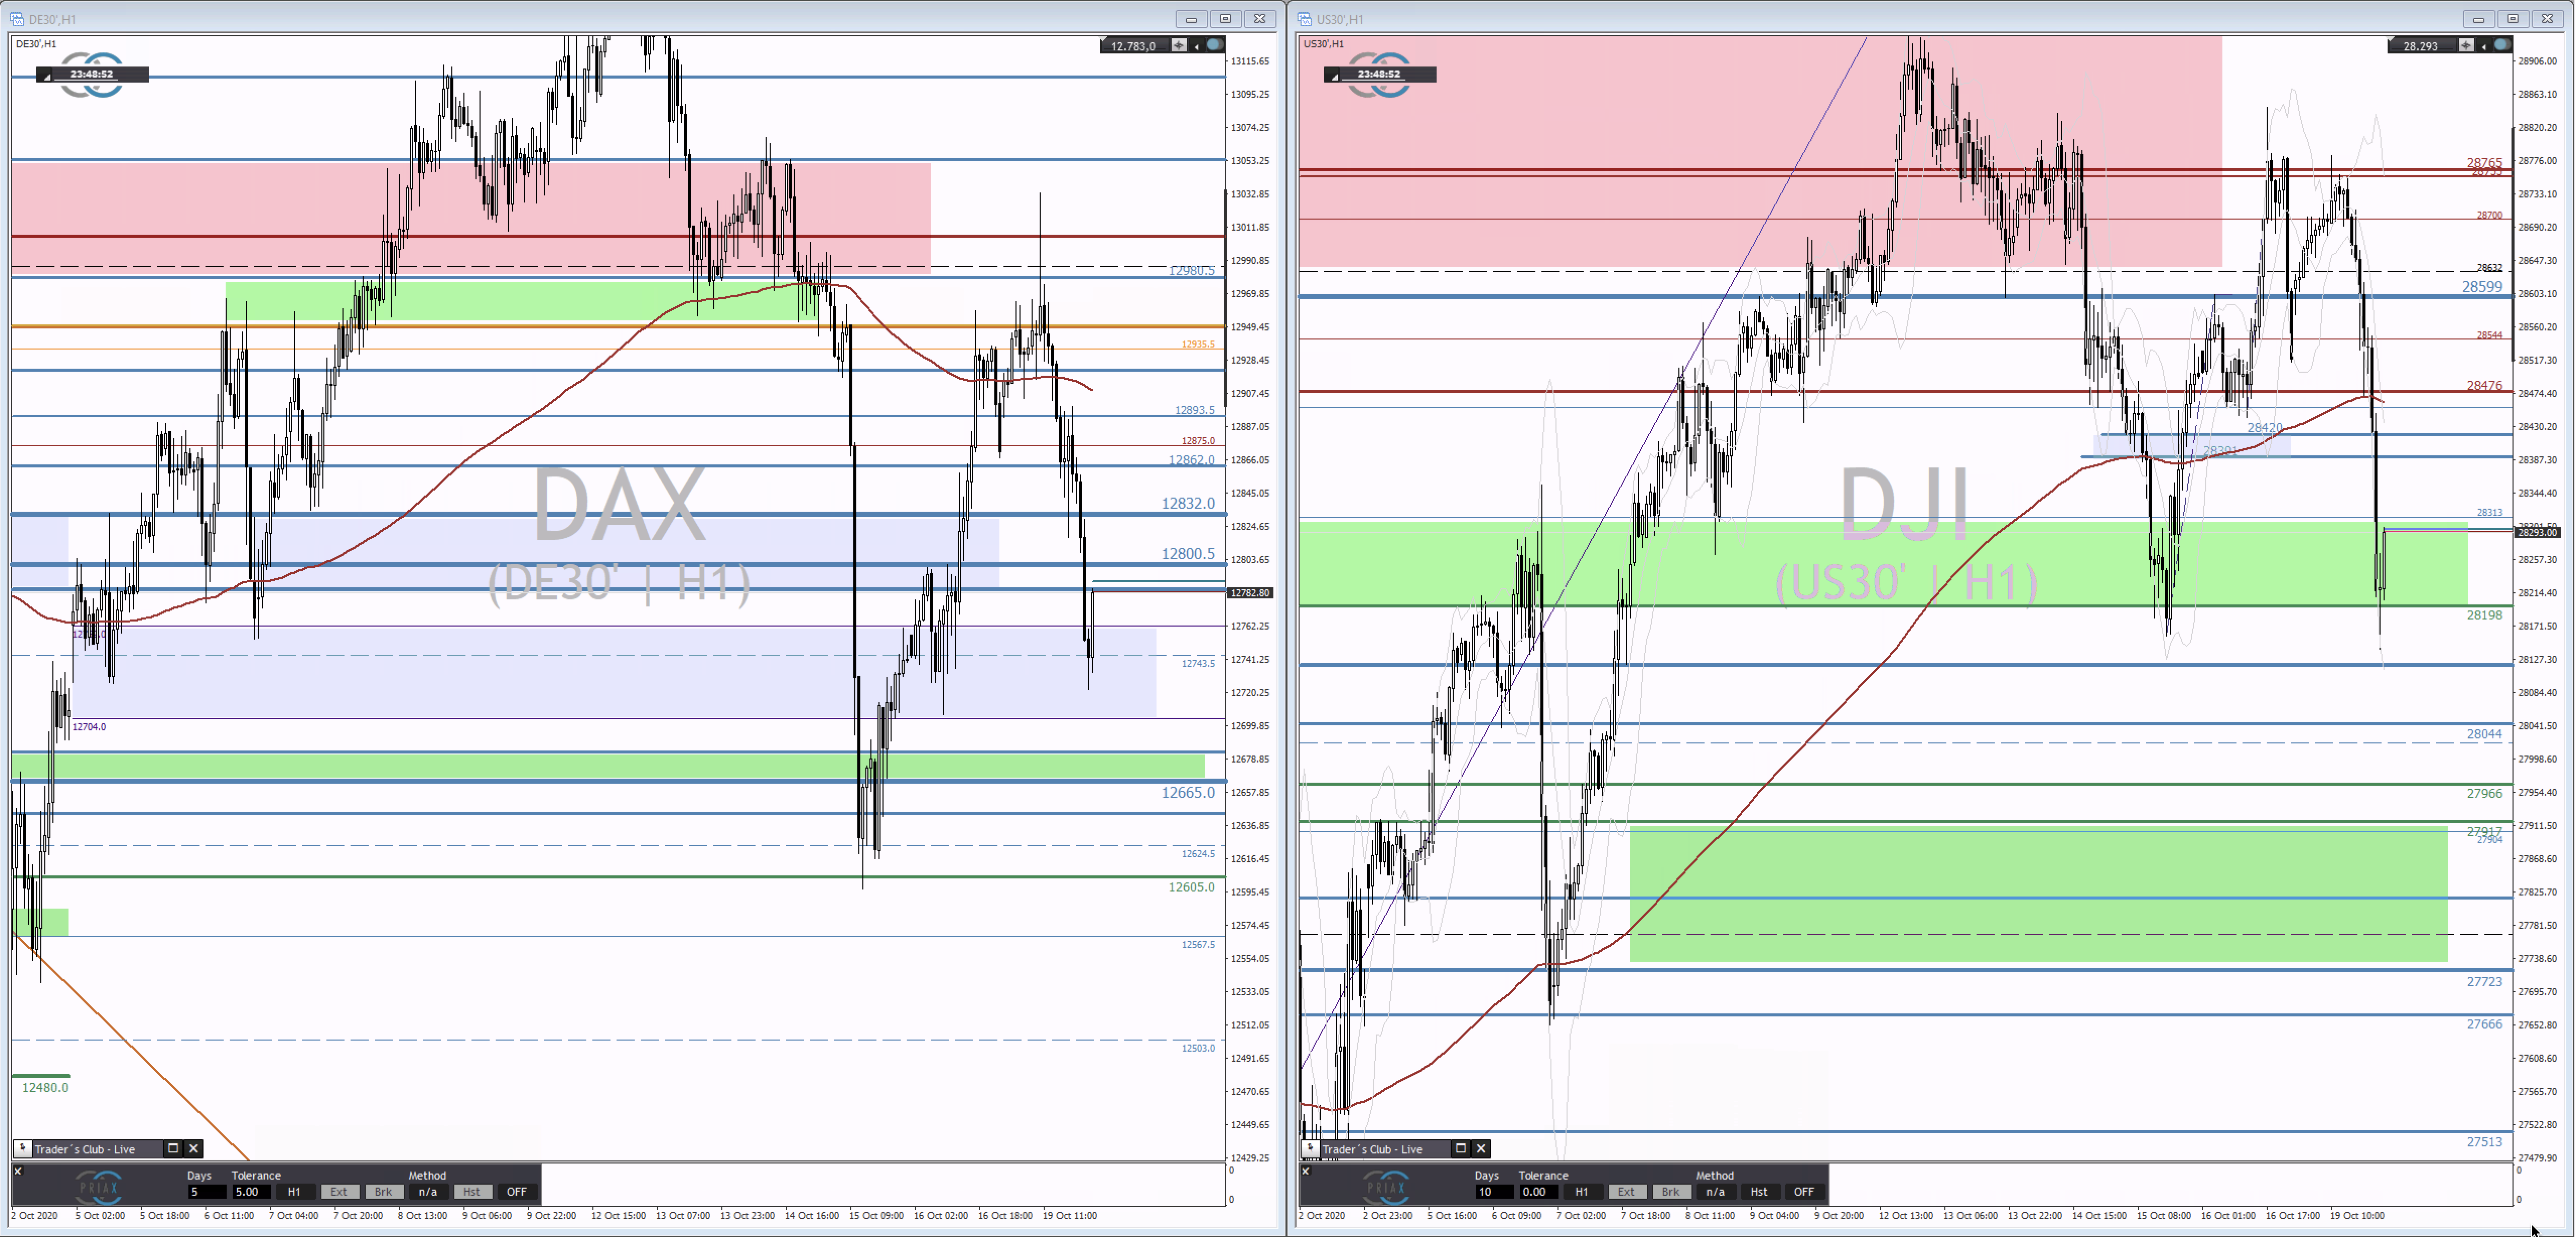Restore the DE30',H1 chart window
The width and height of the screenshot is (2576, 1237).
[x=1225, y=19]
